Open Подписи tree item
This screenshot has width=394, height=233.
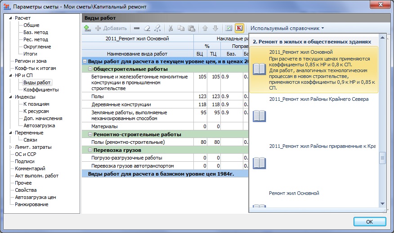(25, 161)
